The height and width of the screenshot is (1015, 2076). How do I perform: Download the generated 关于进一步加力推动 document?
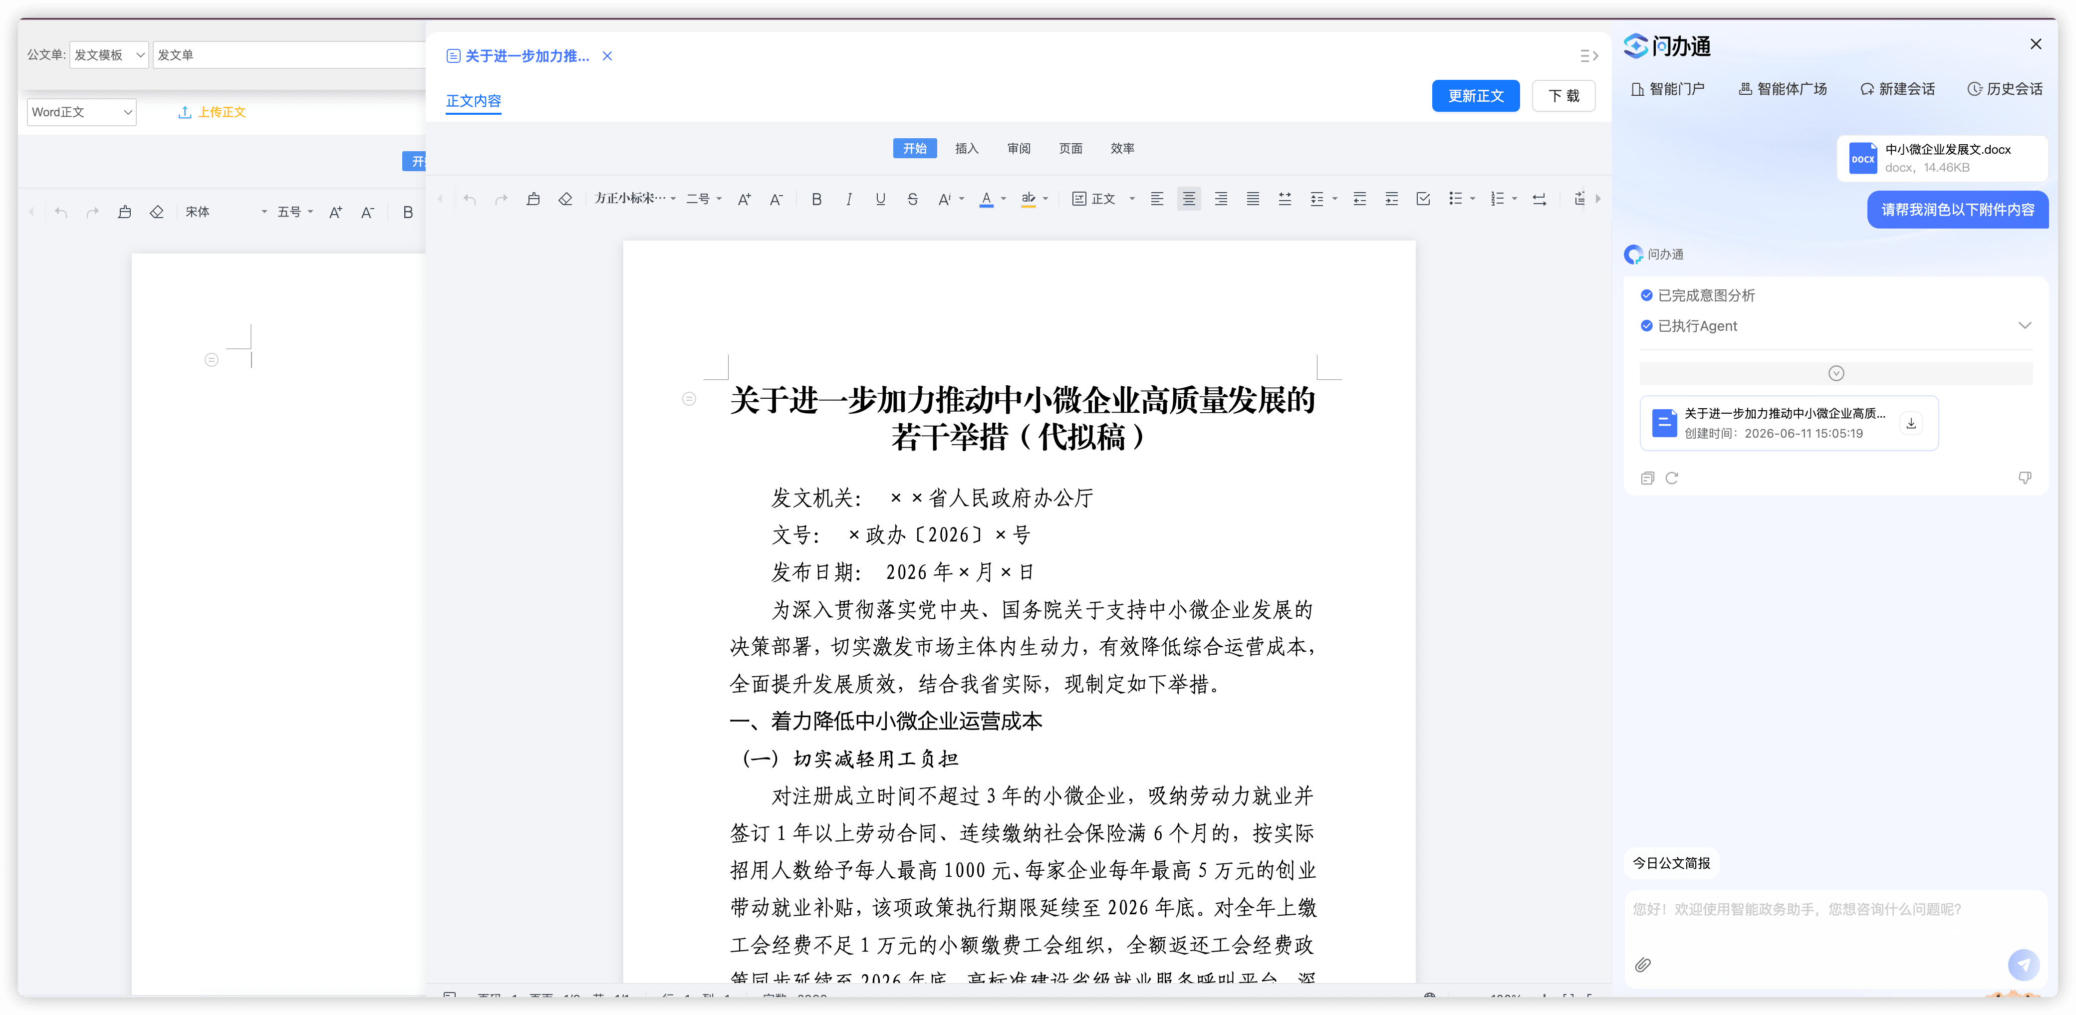click(x=1911, y=423)
